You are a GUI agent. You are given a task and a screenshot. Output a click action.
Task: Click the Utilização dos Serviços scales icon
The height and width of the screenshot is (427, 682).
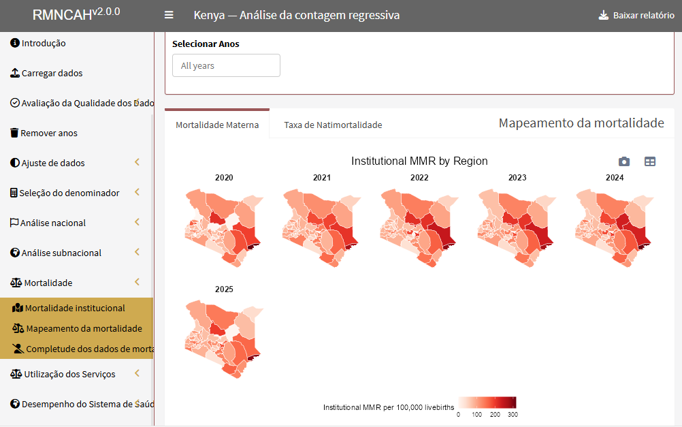(x=16, y=374)
